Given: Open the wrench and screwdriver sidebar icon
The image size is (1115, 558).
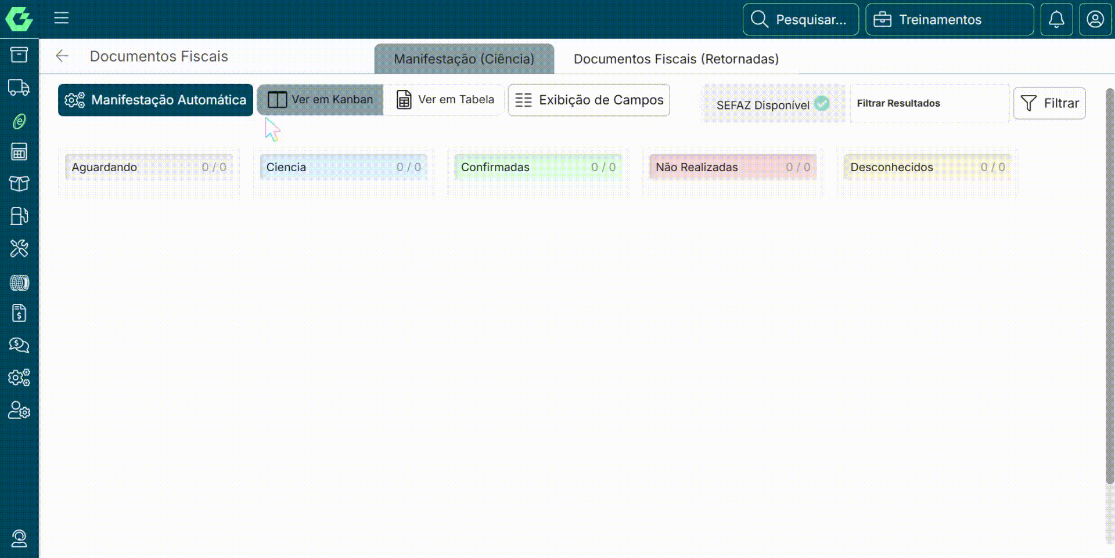Looking at the screenshot, I should (x=19, y=248).
